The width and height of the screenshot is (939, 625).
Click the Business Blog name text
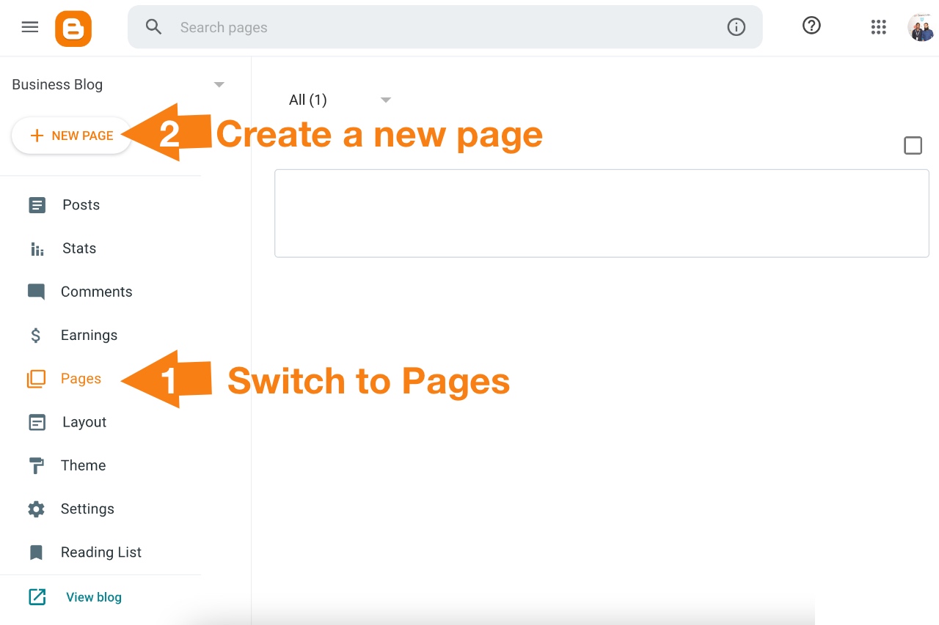pyautogui.click(x=57, y=84)
